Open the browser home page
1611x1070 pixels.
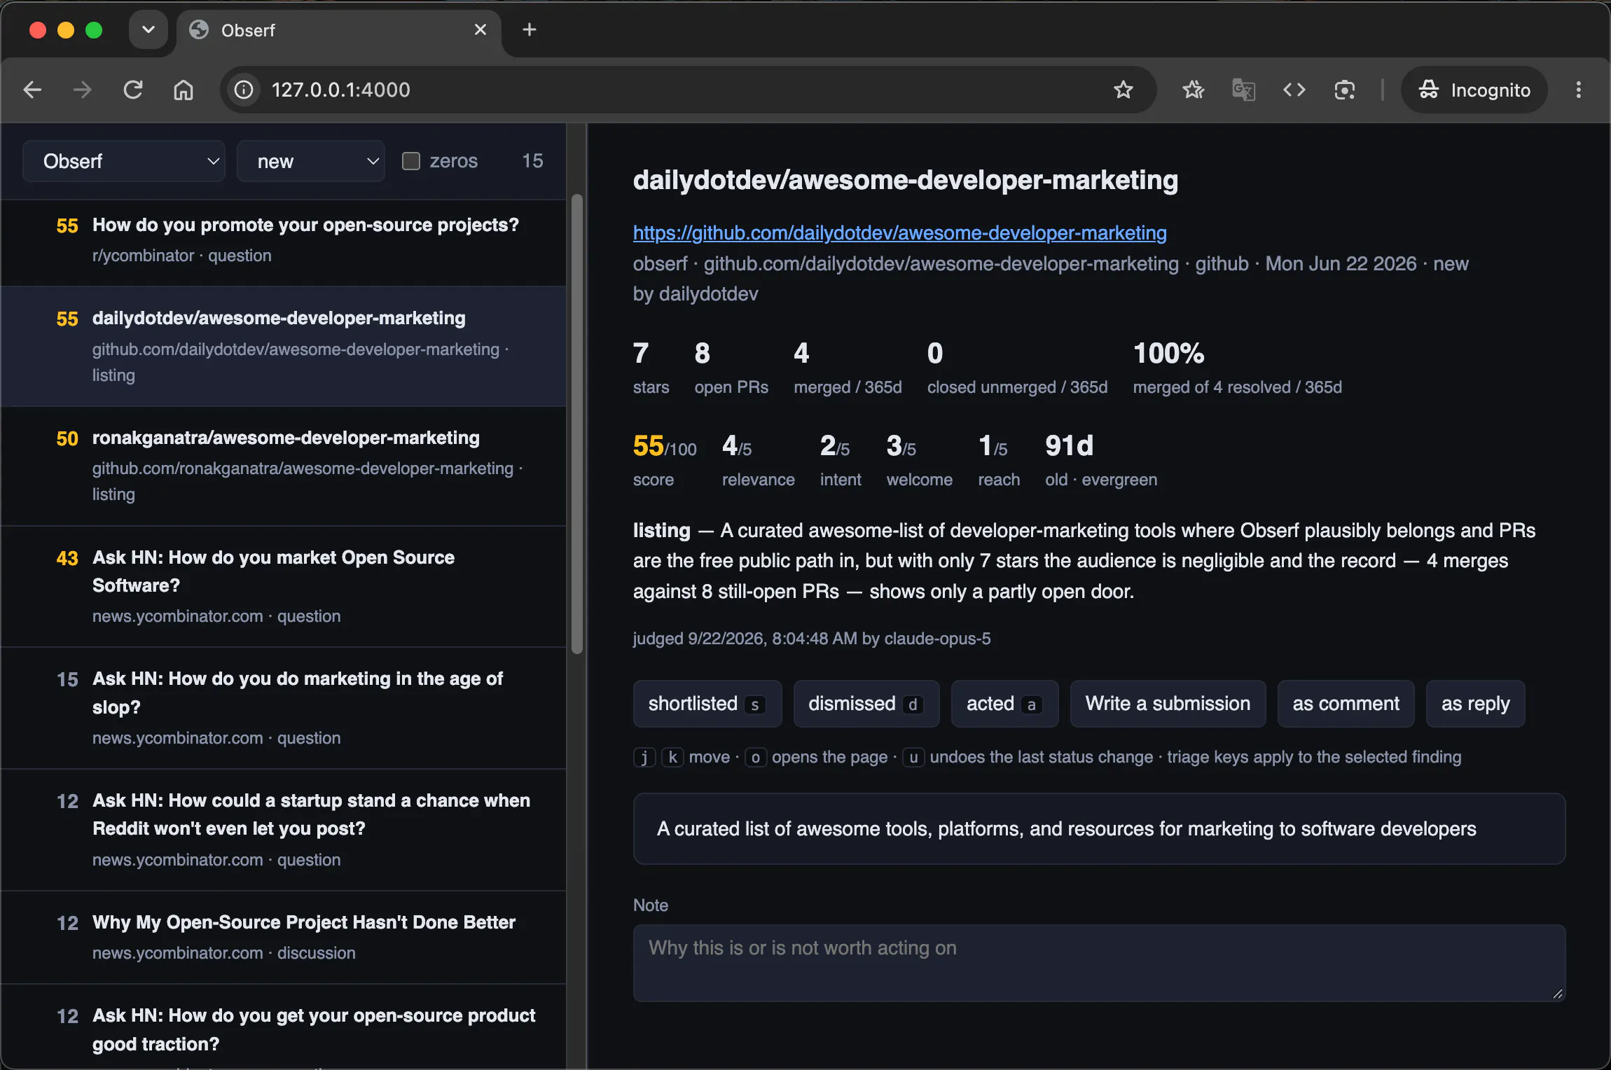(184, 90)
